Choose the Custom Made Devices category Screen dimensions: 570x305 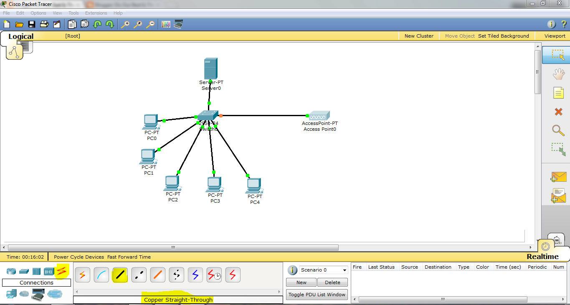pyautogui.click(x=38, y=294)
